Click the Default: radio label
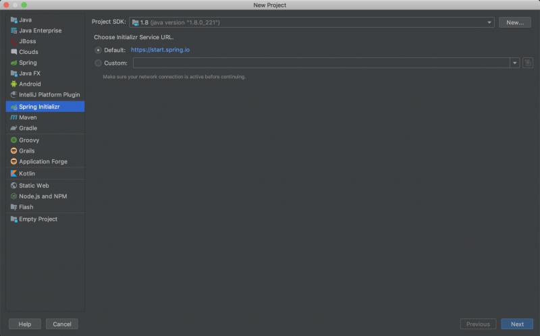The height and width of the screenshot is (336, 540). [115, 50]
